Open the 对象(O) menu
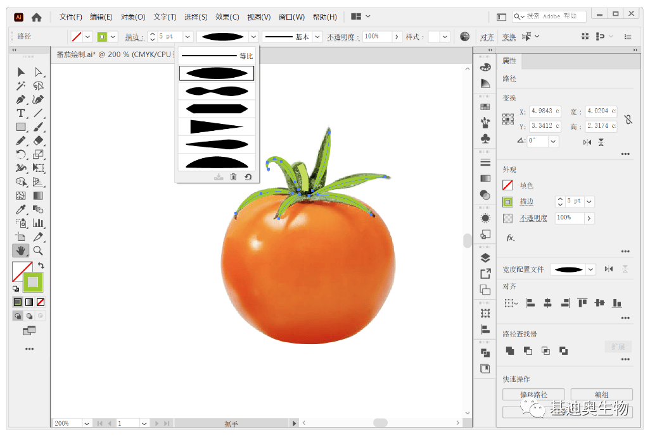Screen dimensions: 650x437 133,17
